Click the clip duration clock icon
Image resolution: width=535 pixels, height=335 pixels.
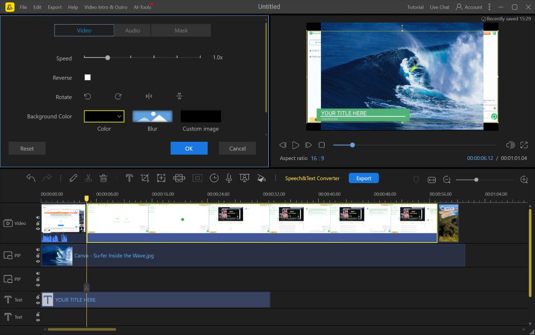[215, 178]
